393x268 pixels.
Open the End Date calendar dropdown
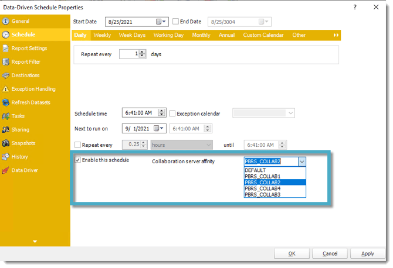pyautogui.click(x=263, y=22)
